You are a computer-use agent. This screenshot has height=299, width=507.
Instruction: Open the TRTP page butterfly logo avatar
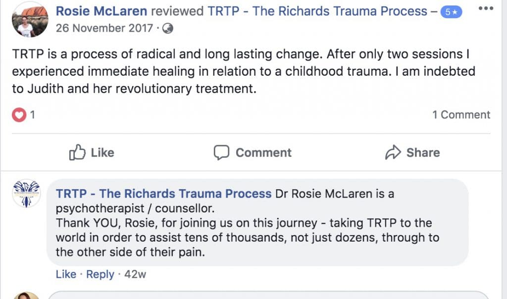pos(27,193)
